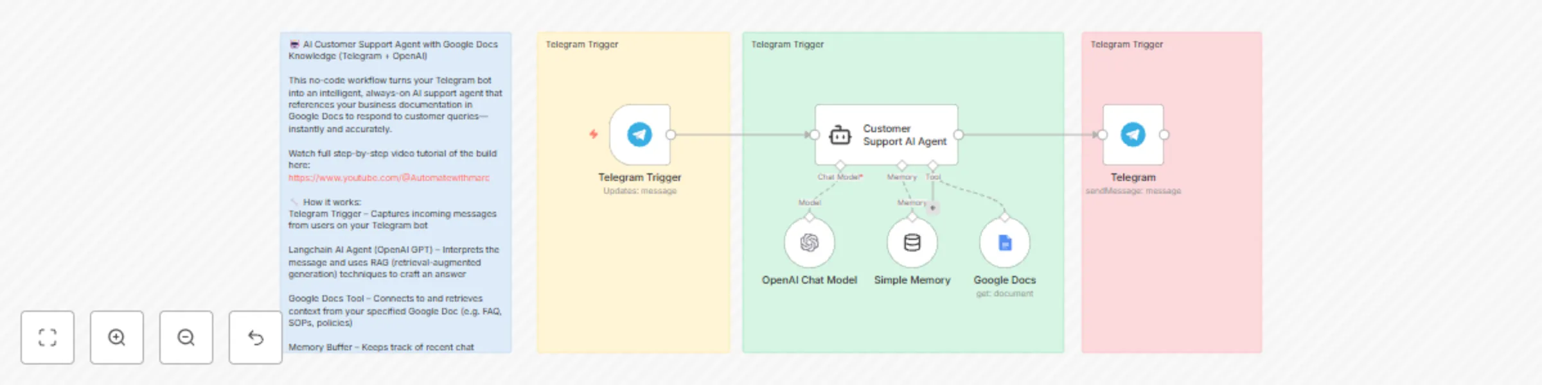Open the OpenAI Chat Model node
The image size is (1542, 385).
(810, 243)
